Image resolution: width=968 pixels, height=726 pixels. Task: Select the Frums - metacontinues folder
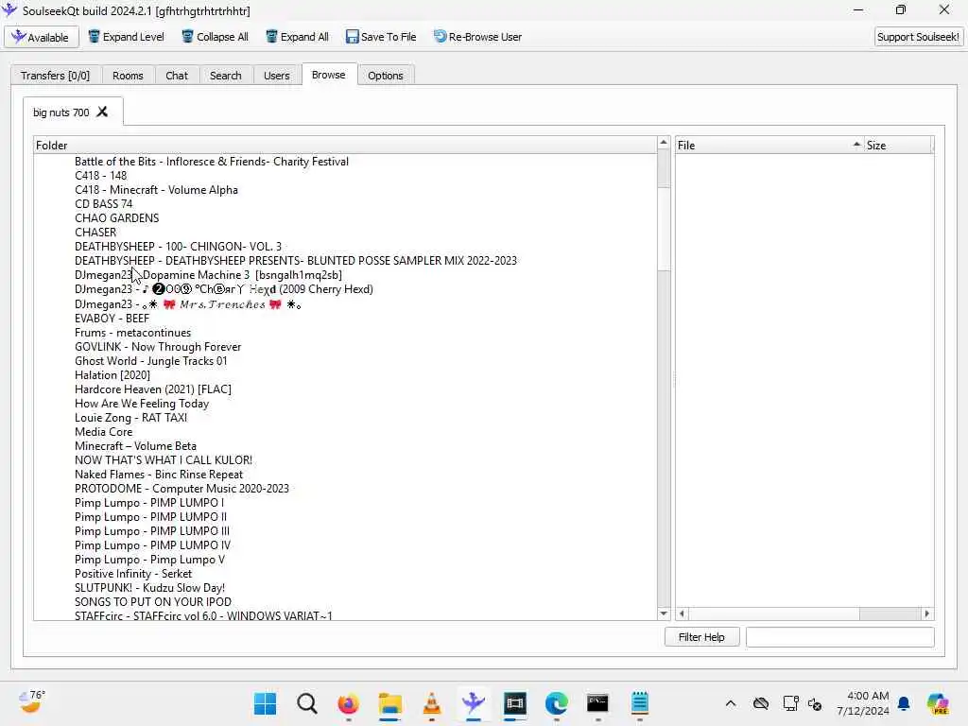pyautogui.click(x=132, y=332)
